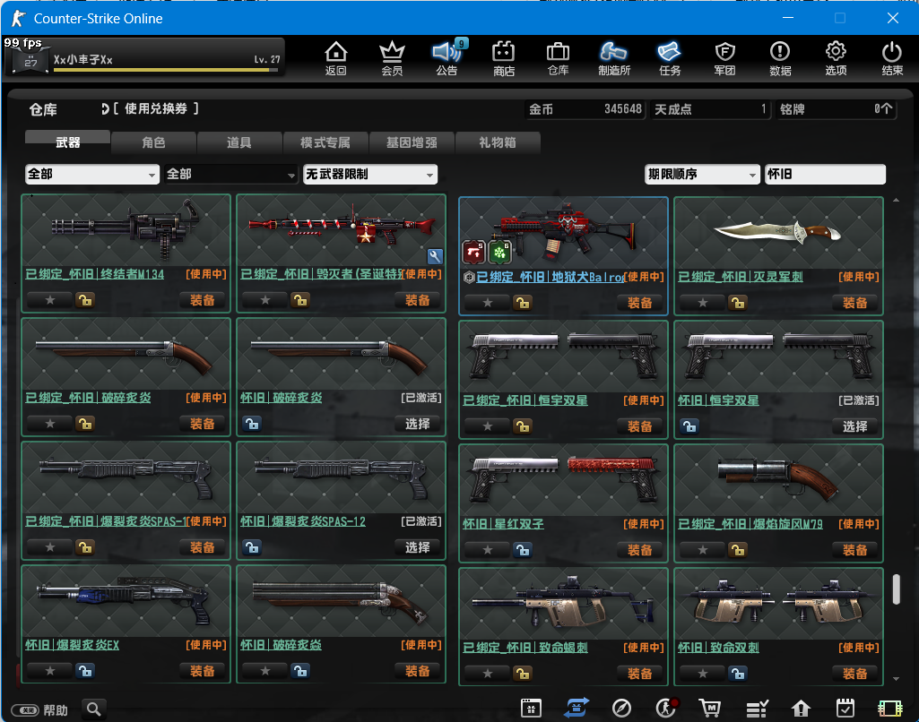Screen dimensions: 919x722
Task: Switch to the 基因增强 tab
Action: (412, 142)
